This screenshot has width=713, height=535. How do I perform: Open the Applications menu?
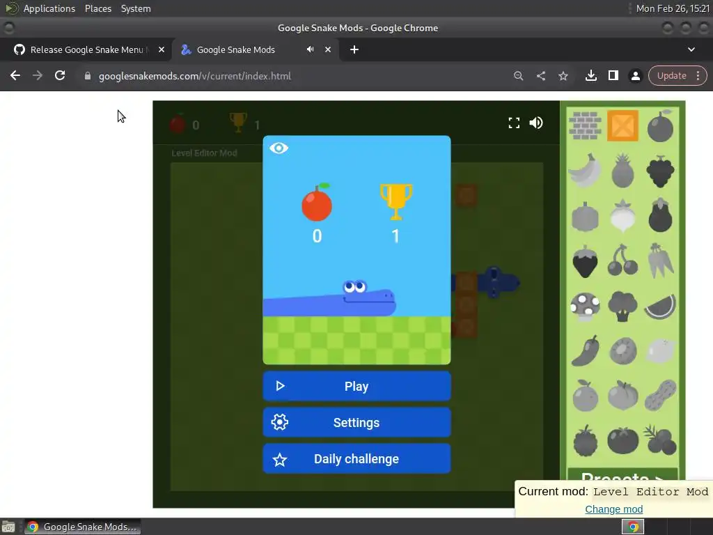pyautogui.click(x=49, y=8)
